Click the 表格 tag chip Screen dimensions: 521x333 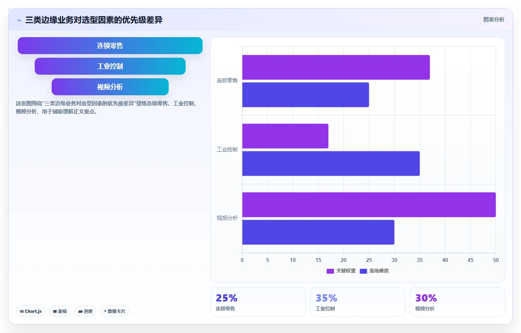(x=60, y=311)
